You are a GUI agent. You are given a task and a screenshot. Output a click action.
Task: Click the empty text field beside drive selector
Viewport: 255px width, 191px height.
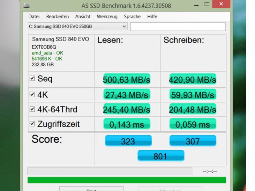178,26
